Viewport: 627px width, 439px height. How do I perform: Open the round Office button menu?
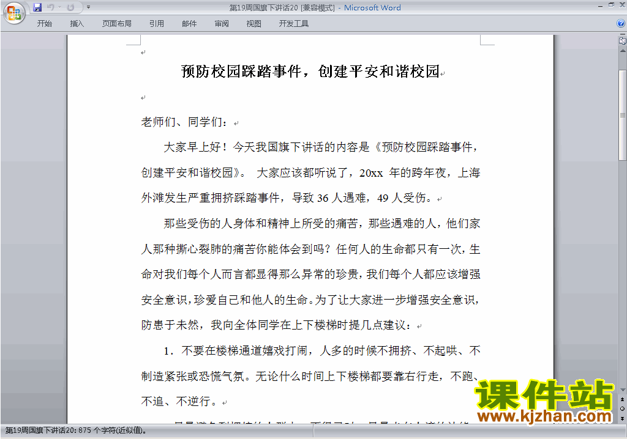tap(15, 13)
